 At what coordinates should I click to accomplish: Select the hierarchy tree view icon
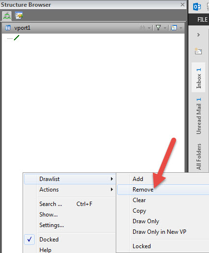7,16
